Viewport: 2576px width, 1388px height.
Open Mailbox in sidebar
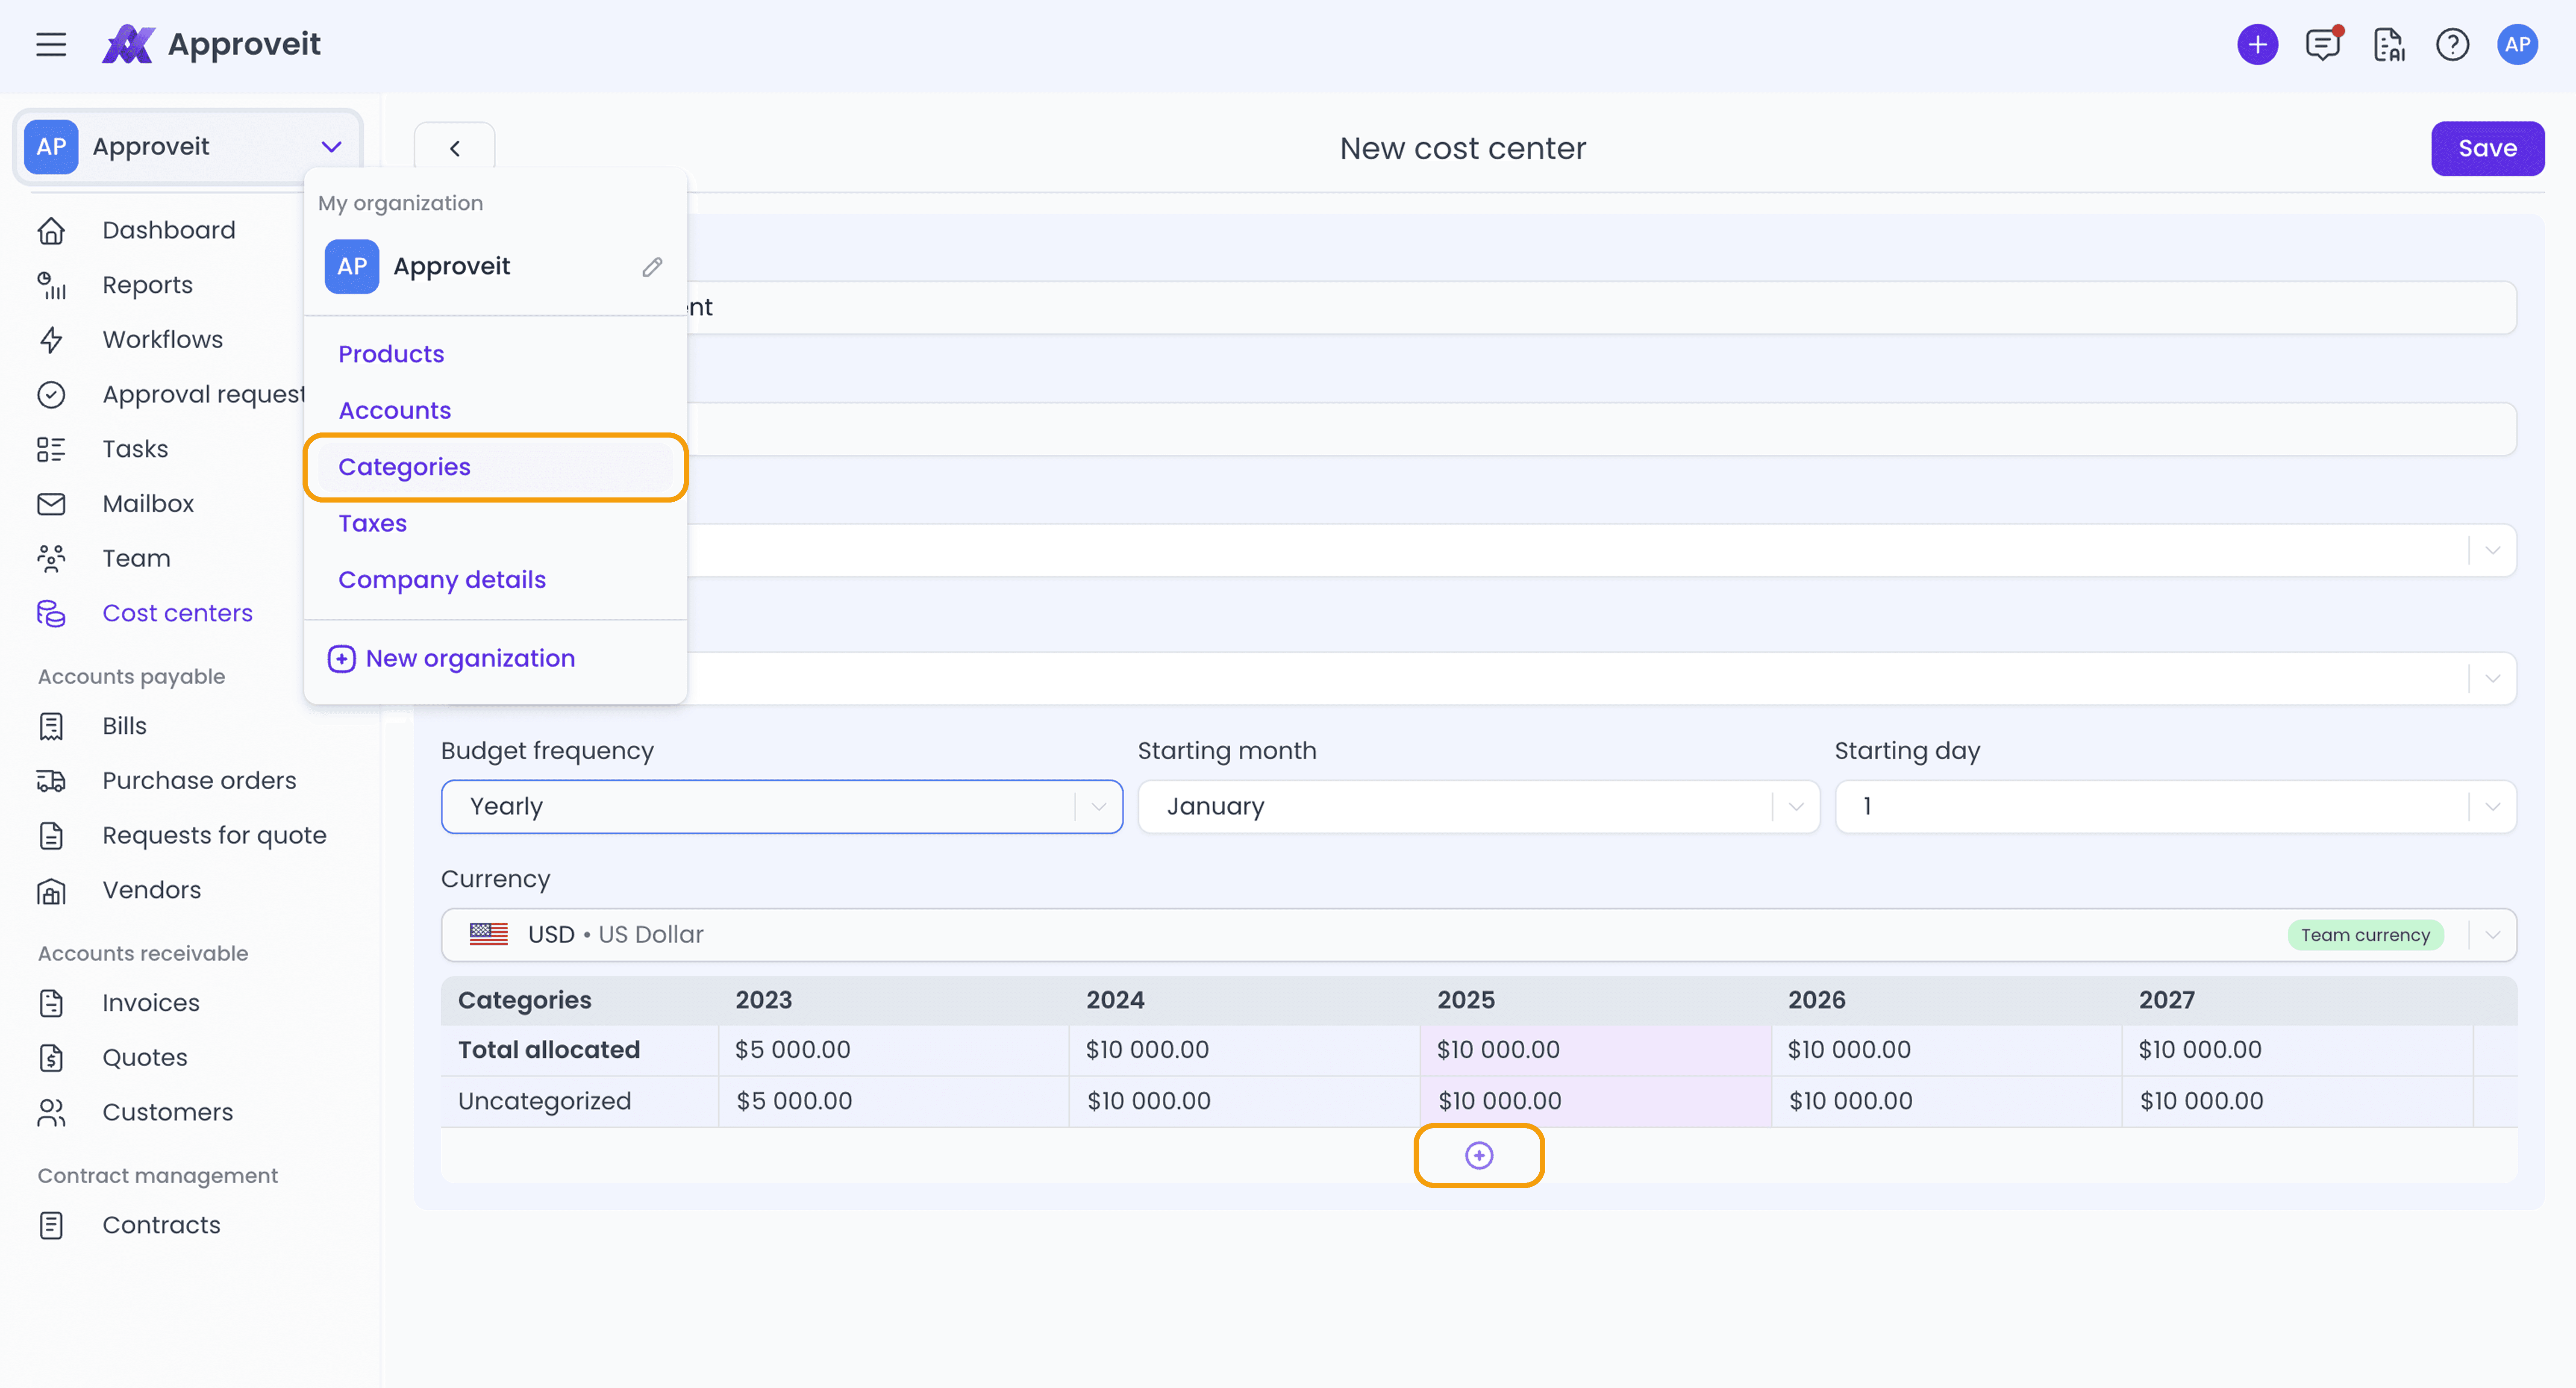pos(148,504)
